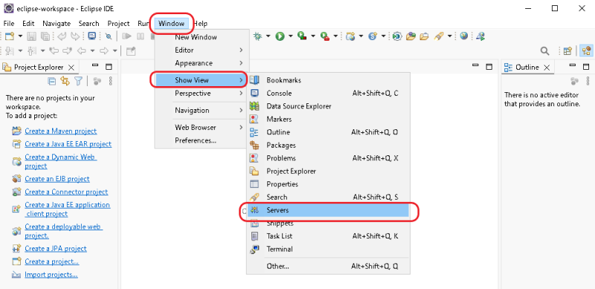Click the Run External Tools icon
The height and width of the screenshot is (289, 595).
[x=325, y=36]
